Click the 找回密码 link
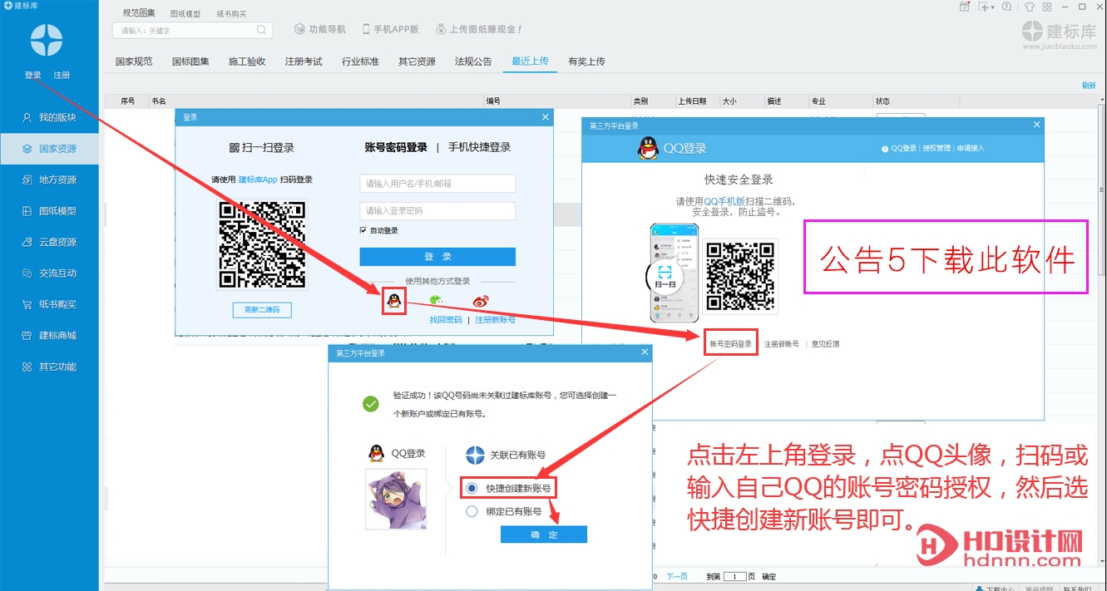The image size is (1107, 591). (446, 320)
